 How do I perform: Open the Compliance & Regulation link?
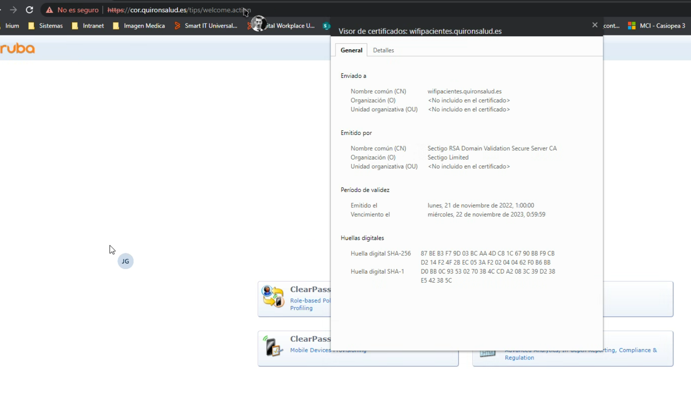[x=581, y=354]
